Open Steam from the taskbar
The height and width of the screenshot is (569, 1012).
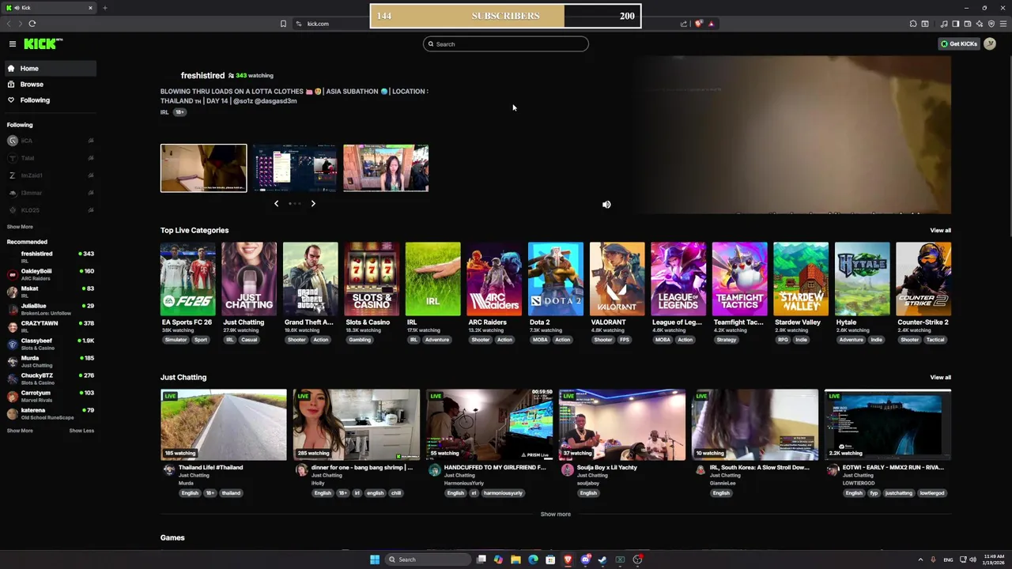pyautogui.click(x=602, y=560)
